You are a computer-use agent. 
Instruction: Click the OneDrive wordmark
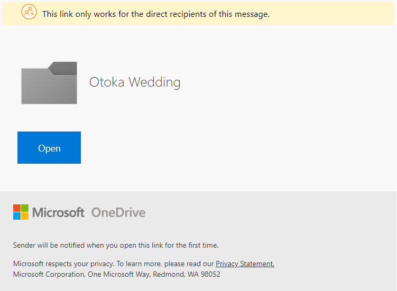(x=118, y=212)
